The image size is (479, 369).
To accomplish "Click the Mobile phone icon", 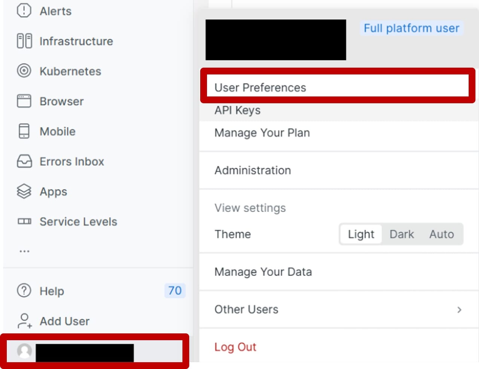I will (24, 131).
